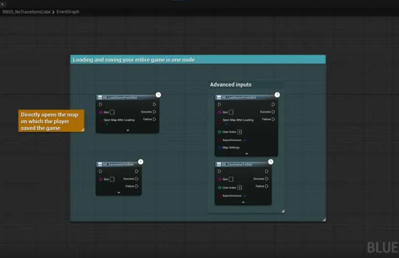Click the Success pin on collapsed RB_SaveGameToSlot node
The height and width of the screenshot is (258, 399).
click(x=137, y=179)
